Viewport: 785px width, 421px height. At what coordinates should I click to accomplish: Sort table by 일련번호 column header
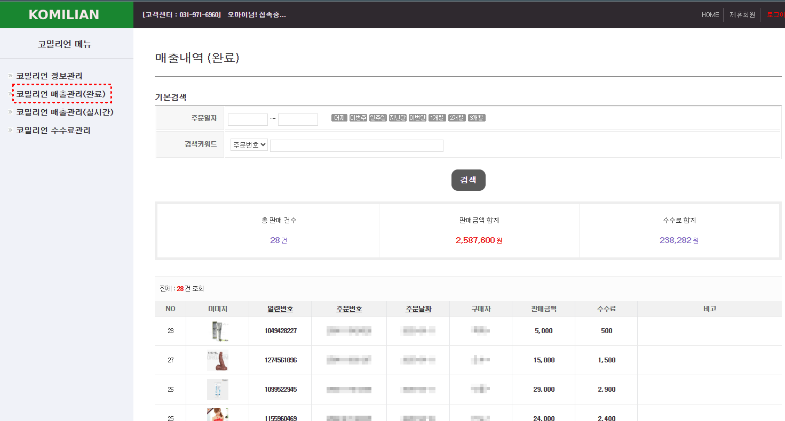coord(280,309)
